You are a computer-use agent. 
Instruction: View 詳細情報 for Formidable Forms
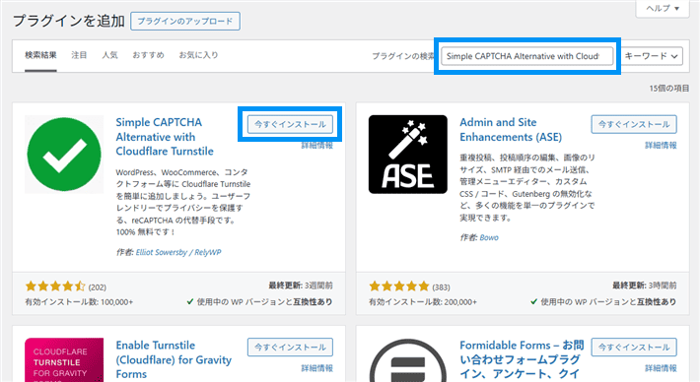[661, 368]
